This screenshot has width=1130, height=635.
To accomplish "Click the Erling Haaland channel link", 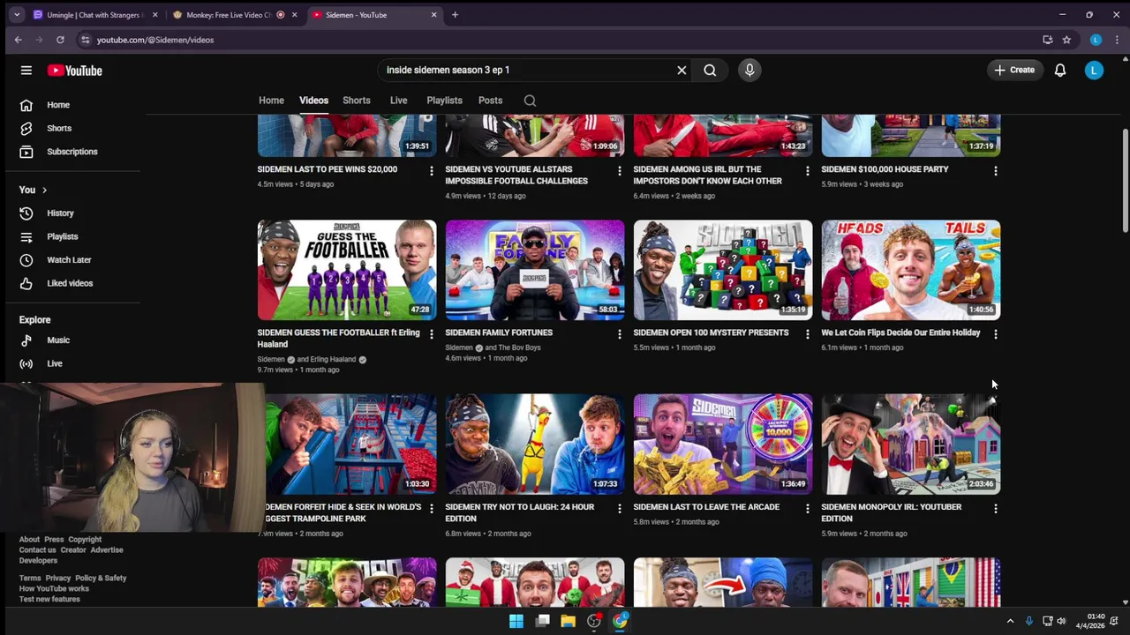I will click(x=332, y=360).
